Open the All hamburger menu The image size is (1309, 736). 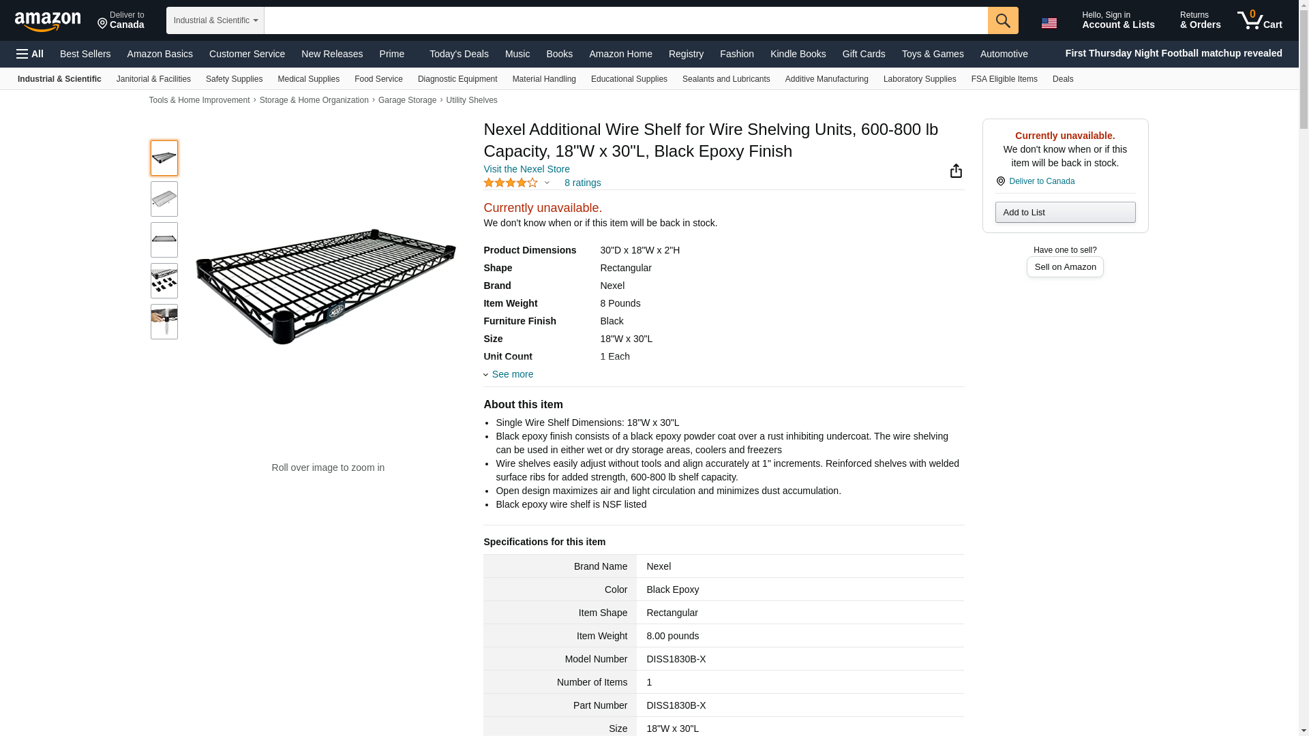30,54
